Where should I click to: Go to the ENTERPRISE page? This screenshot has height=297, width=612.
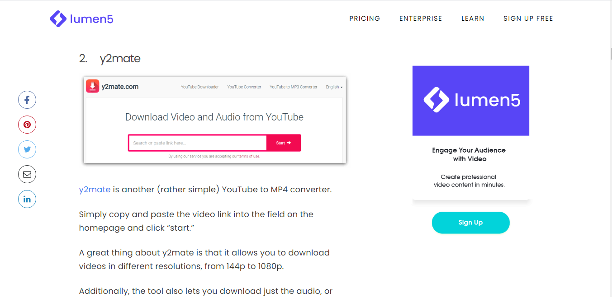pos(421,19)
